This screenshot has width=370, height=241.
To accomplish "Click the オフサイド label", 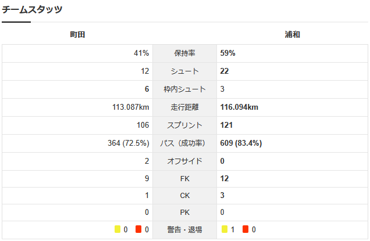I will coord(185,161).
